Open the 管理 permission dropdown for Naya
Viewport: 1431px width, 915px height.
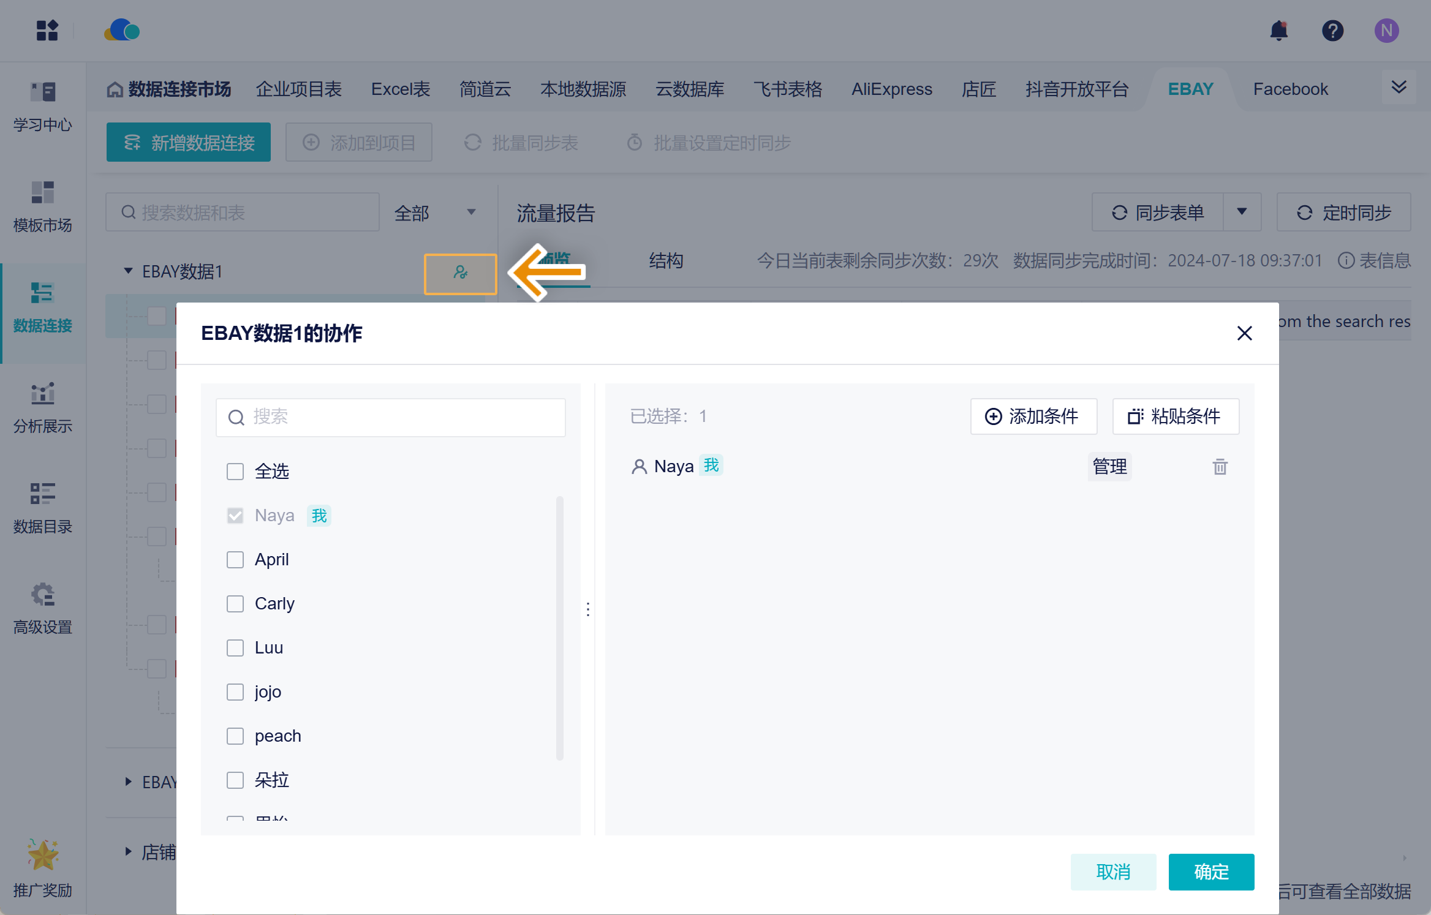pyautogui.click(x=1109, y=467)
